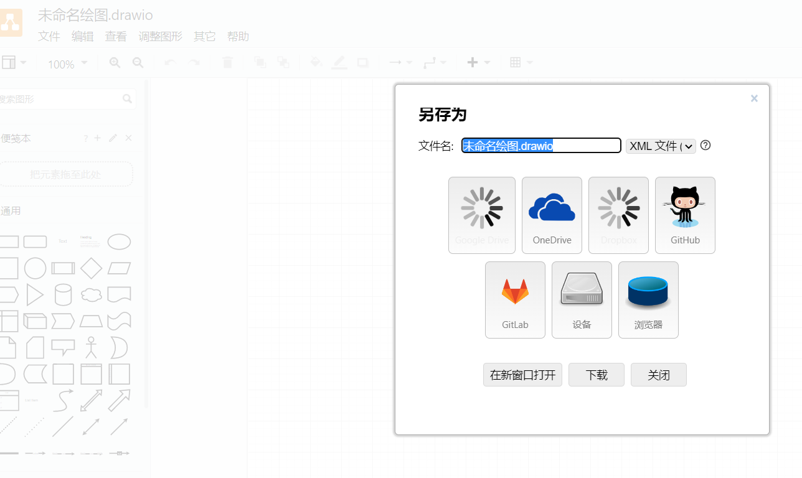Click the undo arrow icon
Screen dimensions: 802x478
(170, 62)
